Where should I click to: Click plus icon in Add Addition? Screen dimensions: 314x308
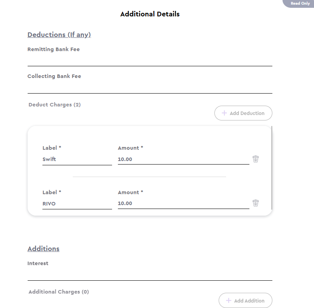[x=228, y=300]
